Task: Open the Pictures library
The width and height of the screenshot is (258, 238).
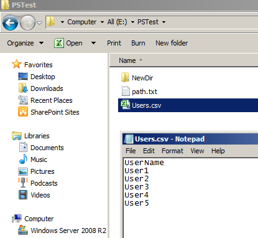Action: click(x=42, y=171)
